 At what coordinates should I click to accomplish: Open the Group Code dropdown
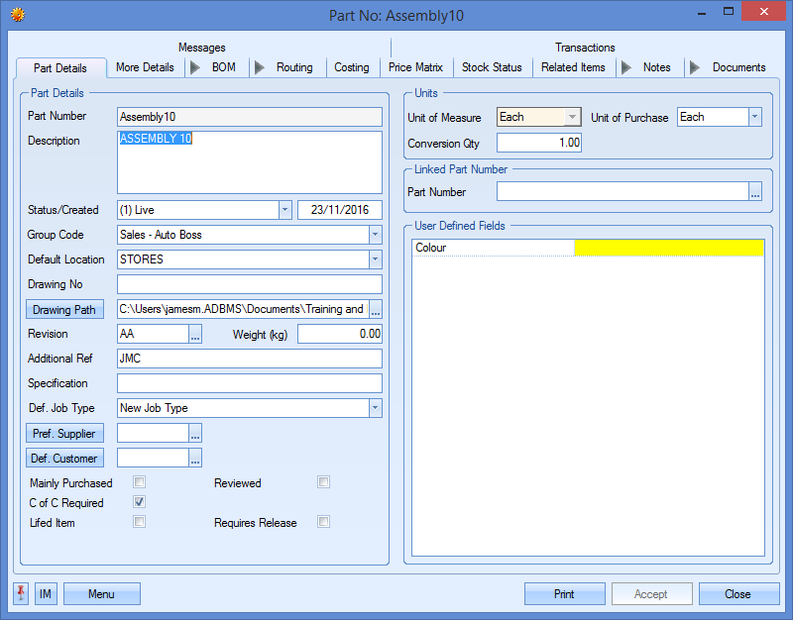[375, 235]
